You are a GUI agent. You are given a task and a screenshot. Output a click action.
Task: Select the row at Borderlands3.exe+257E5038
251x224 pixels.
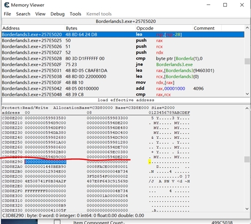123,77
